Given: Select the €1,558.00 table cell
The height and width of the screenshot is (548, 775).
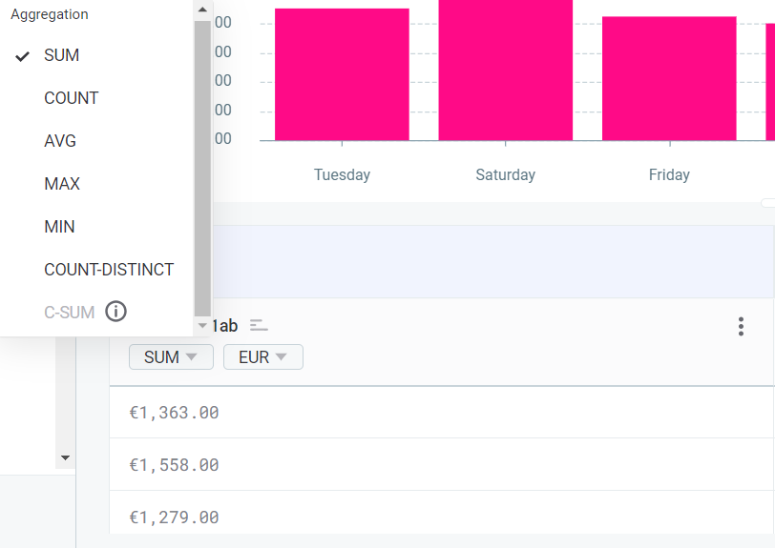Looking at the screenshot, I should (175, 465).
